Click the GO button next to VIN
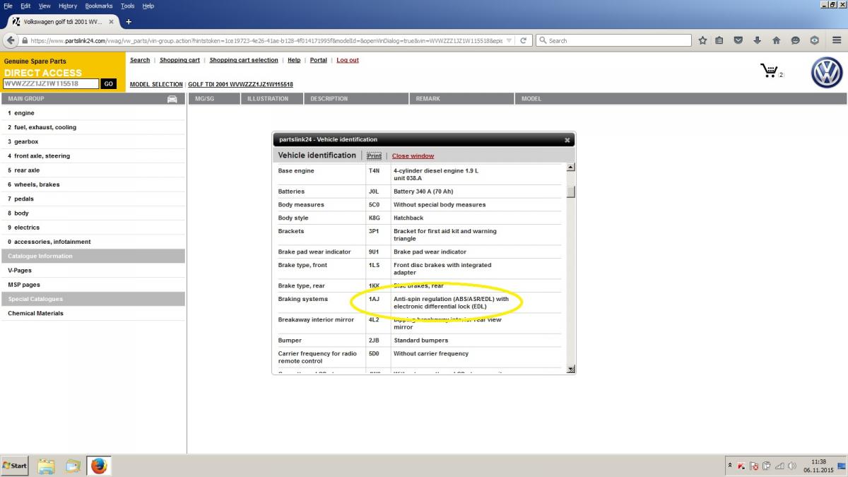 click(x=108, y=83)
